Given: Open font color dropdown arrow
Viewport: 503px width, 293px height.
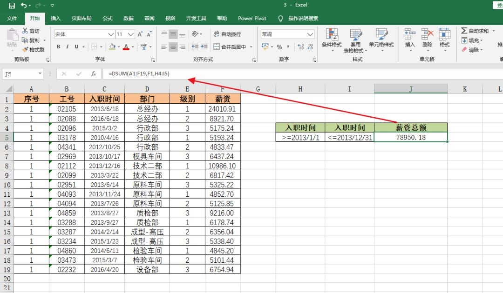Looking at the screenshot, I should 133,47.
